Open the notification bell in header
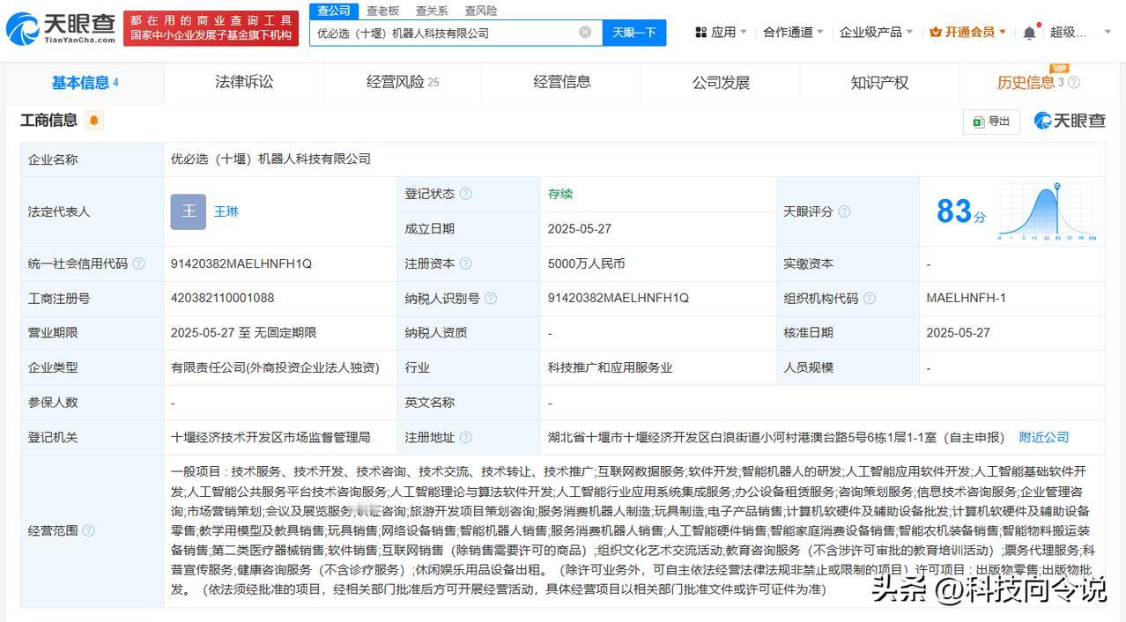 [x=1029, y=33]
